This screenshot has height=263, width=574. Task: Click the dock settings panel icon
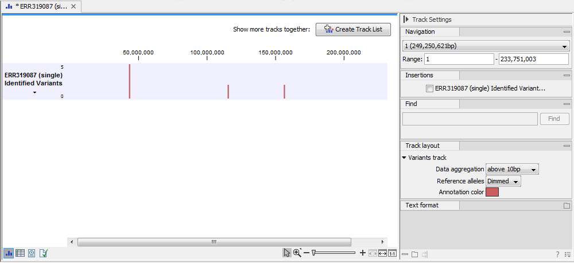[x=425, y=254]
